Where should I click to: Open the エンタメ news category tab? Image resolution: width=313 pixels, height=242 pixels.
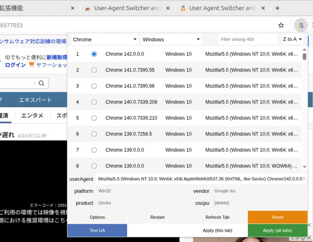32,116
